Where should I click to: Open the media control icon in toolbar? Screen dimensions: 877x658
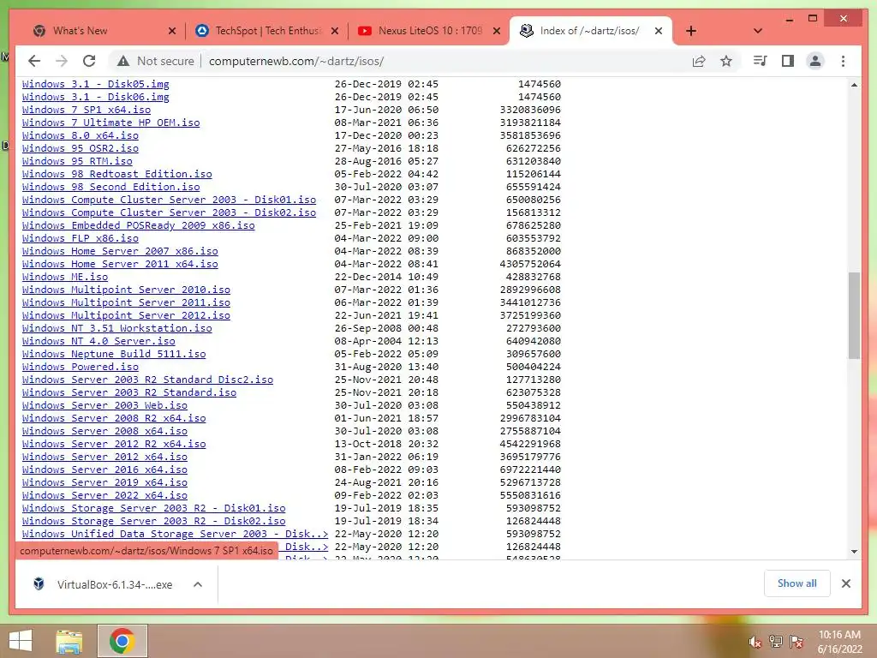point(761,61)
